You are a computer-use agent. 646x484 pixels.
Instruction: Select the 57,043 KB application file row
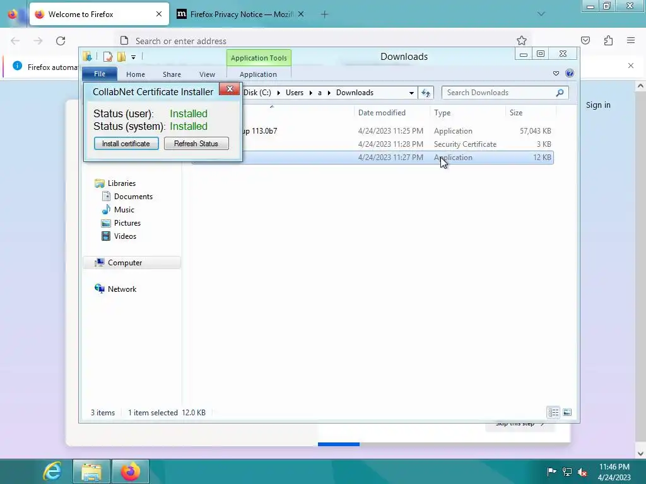pyautogui.click(x=372, y=131)
